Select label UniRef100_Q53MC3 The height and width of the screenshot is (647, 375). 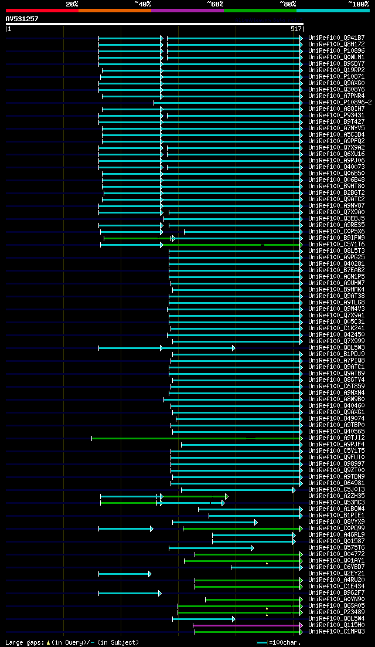pyautogui.click(x=337, y=503)
